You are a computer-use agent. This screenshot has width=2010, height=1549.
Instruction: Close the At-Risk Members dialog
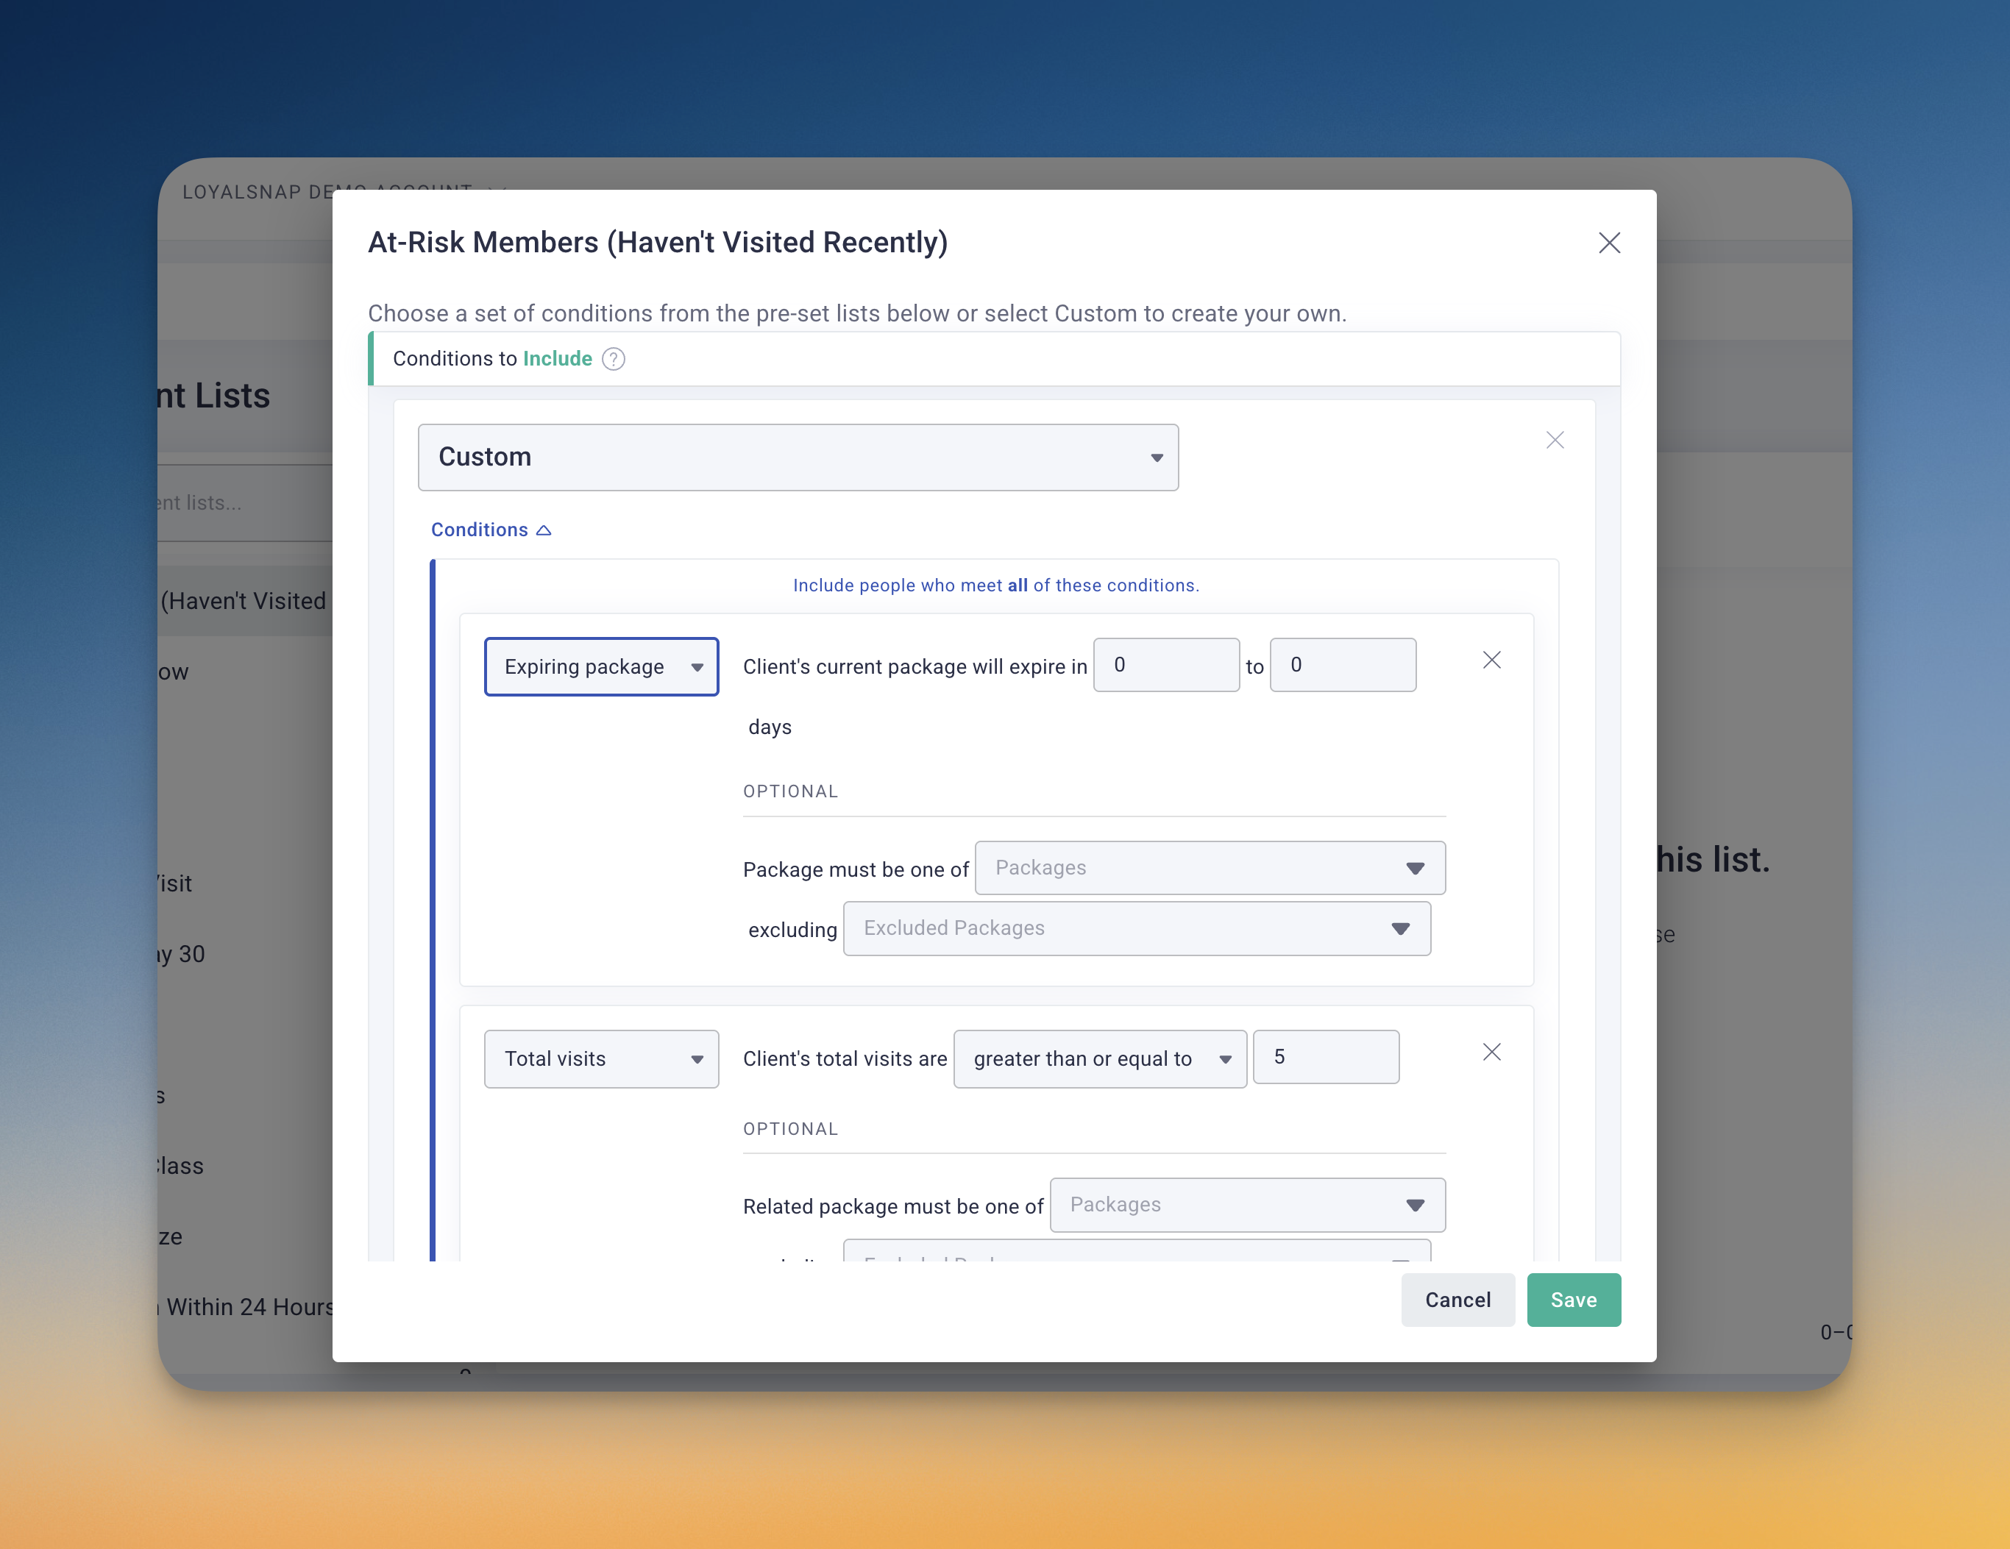(x=1609, y=243)
